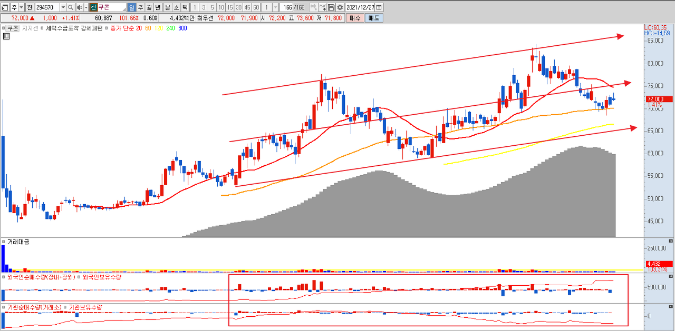
Task: Click the date field 2021/12/27
Action: (360, 7)
